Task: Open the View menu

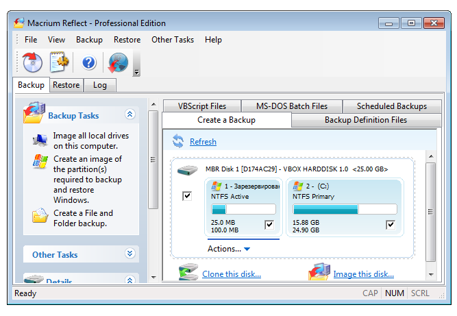Action: [x=57, y=40]
